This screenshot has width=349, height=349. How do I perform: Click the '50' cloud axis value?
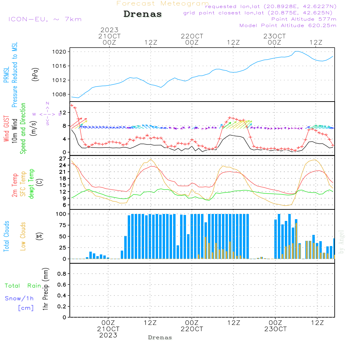(x=62, y=237)
